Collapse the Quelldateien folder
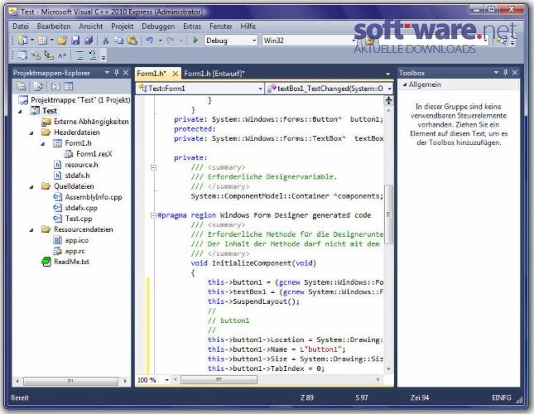 coord(31,186)
